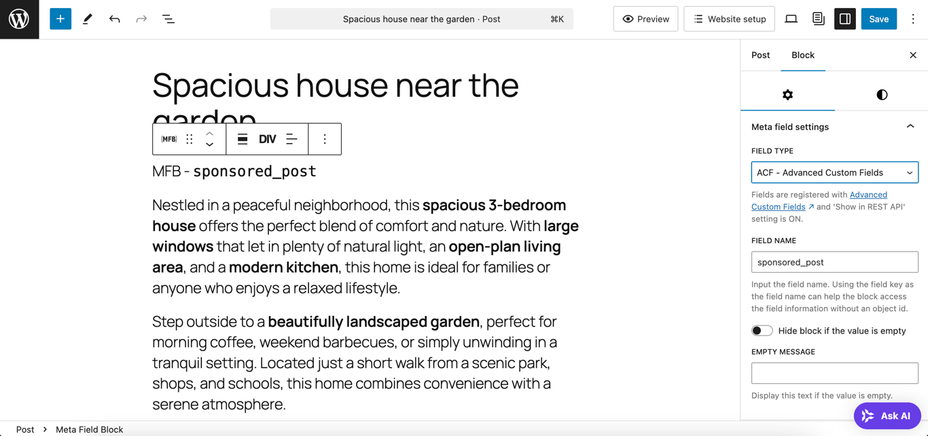Open block options via the ellipsis icon
928x436 pixels.
(325, 138)
